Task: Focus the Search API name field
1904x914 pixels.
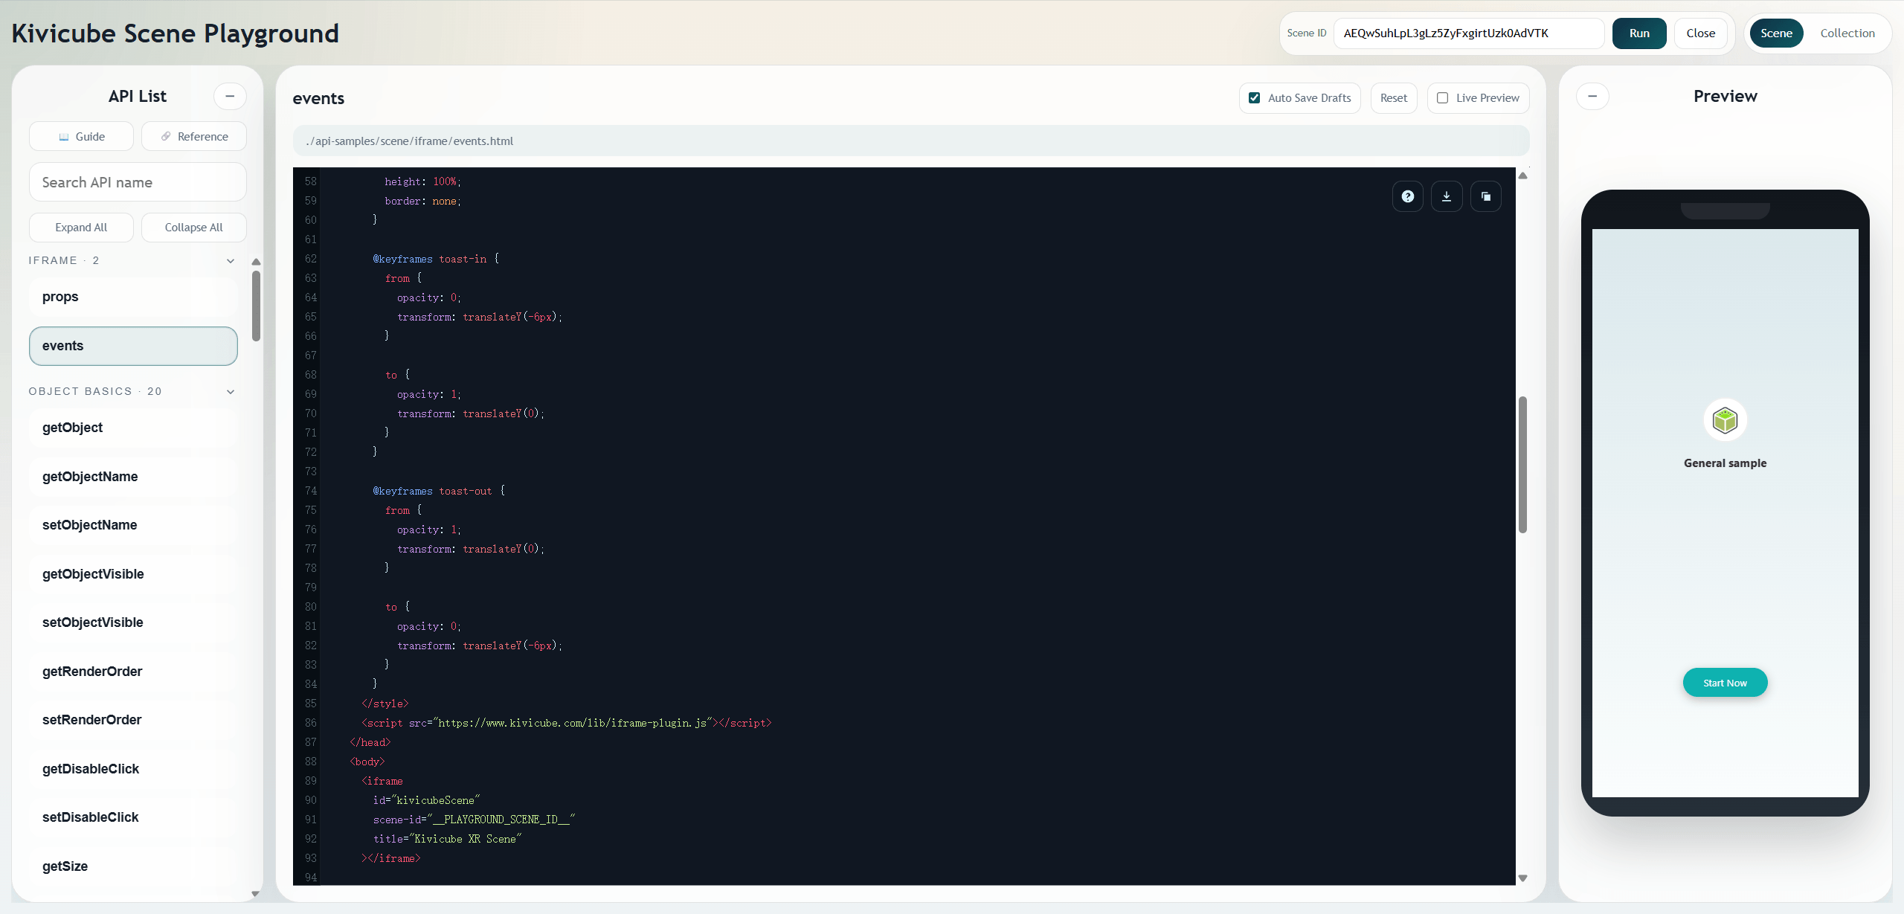Action: 138,182
